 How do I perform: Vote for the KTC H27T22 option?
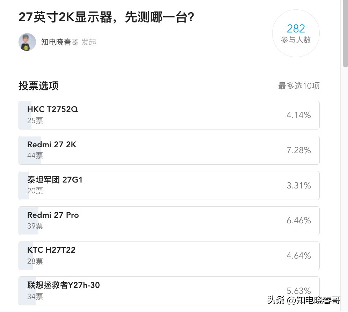point(169,256)
